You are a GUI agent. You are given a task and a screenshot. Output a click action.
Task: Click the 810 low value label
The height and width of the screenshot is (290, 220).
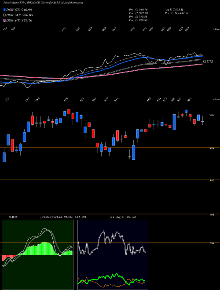point(66,99)
